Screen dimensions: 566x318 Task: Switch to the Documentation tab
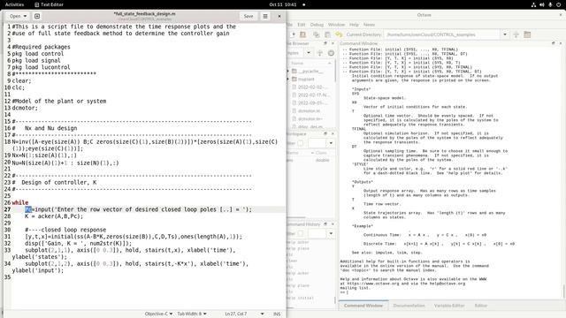point(409,306)
